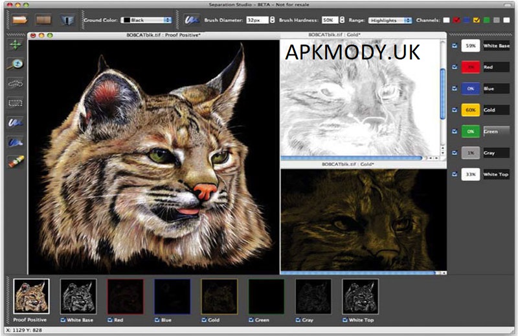Viewport: 518px width, 336px height.
Task: Open the Range Highlights dropdown
Action: [390, 20]
